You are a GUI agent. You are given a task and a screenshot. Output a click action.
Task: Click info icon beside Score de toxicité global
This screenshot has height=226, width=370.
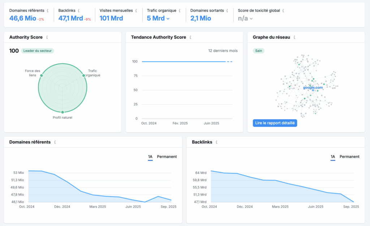283,11
